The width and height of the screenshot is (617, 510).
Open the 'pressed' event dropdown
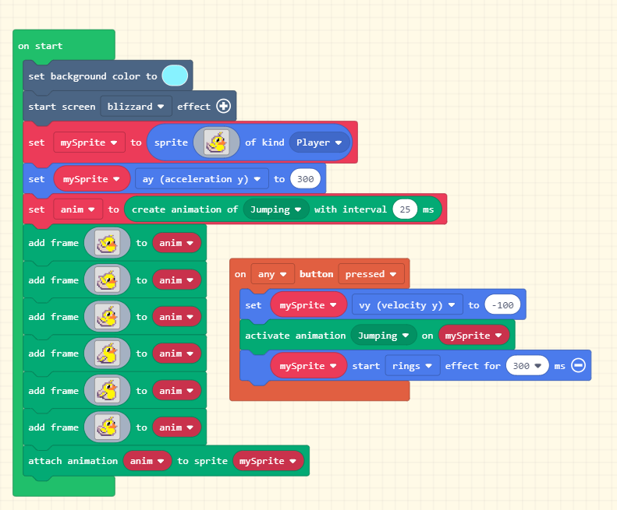pyautogui.click(x=371, y=274)
